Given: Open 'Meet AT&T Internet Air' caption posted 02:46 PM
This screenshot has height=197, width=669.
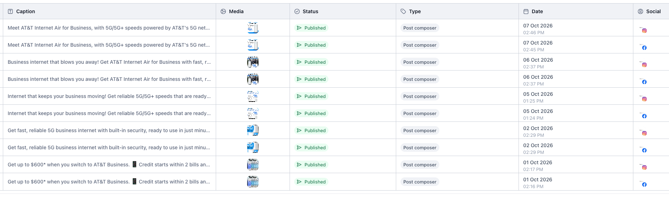Looking at the screenshot, I should 109,28.
